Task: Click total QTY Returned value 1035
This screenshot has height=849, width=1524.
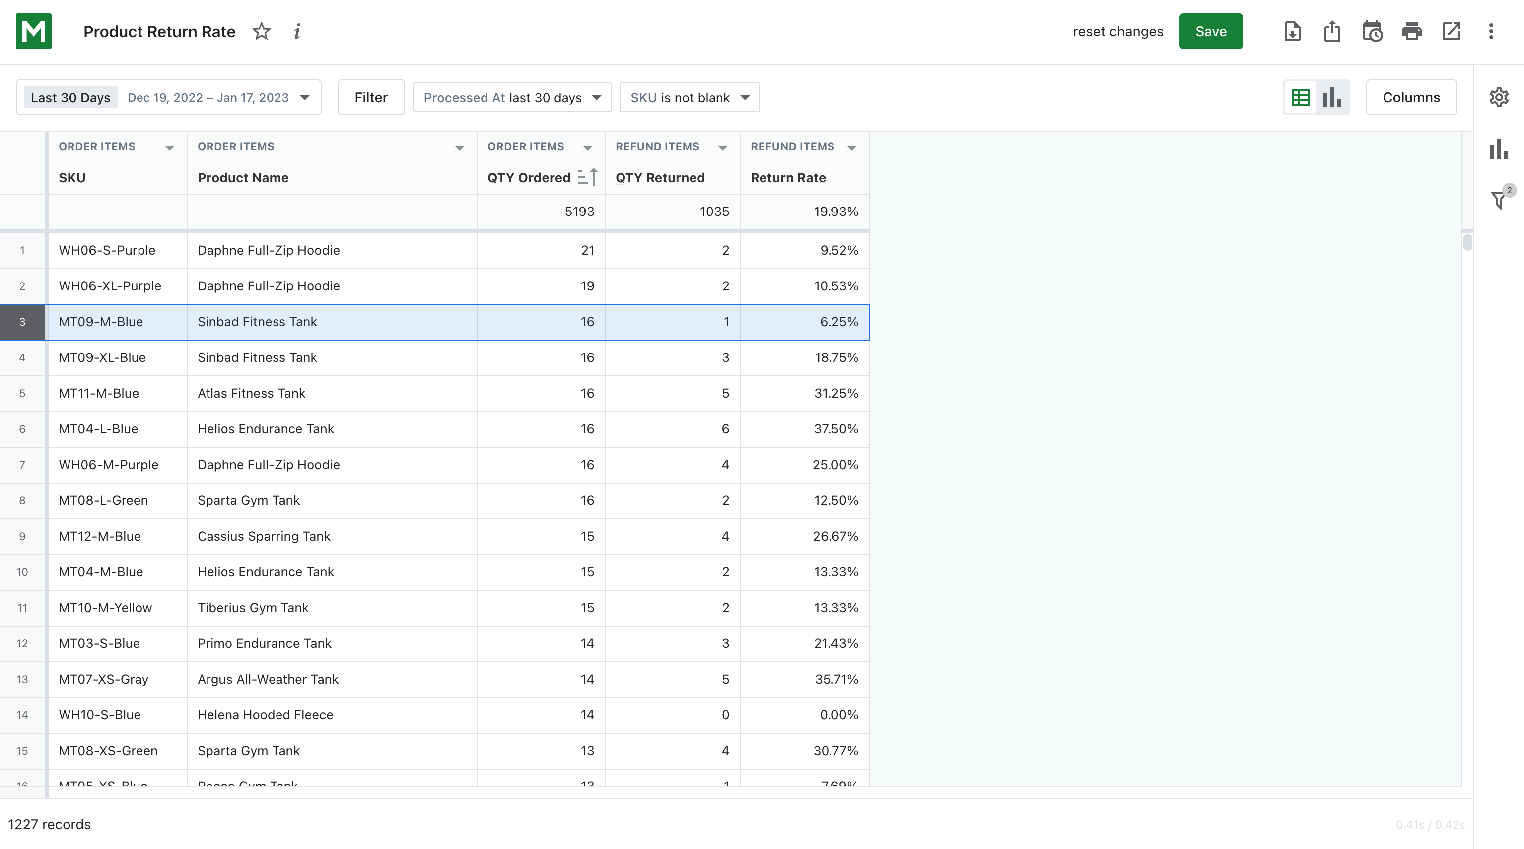Action: tap(714, 211)
